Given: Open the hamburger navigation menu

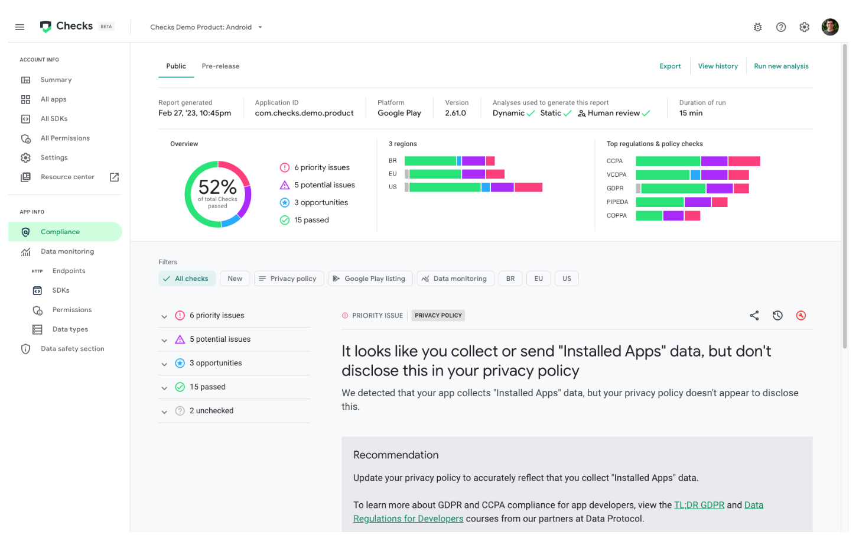Looking at the screenshot, I should (19, 27).
